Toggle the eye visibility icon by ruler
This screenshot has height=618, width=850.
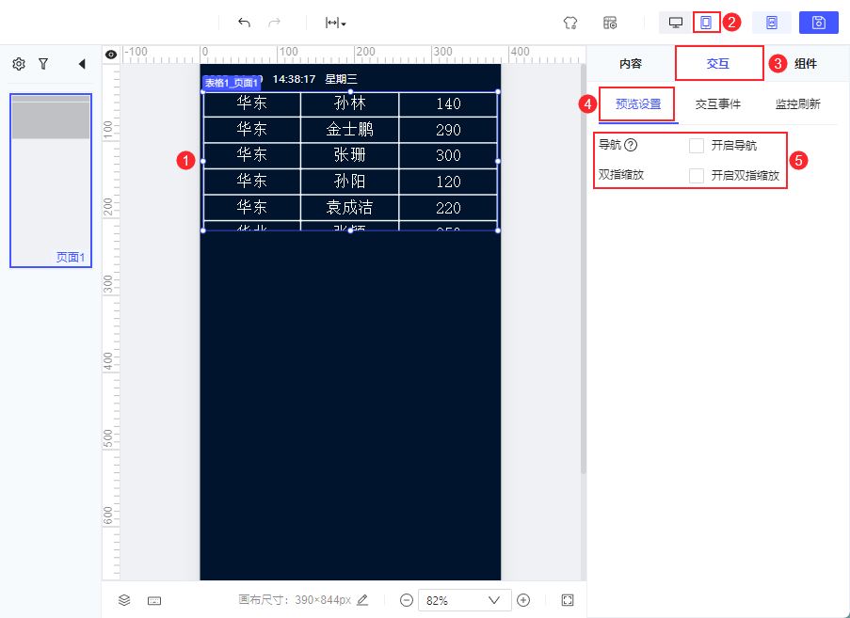(x=111, y=55)
